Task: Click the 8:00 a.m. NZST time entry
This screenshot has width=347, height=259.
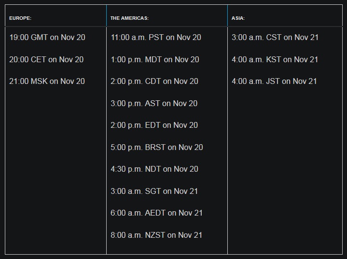Action: pos(156,235)
